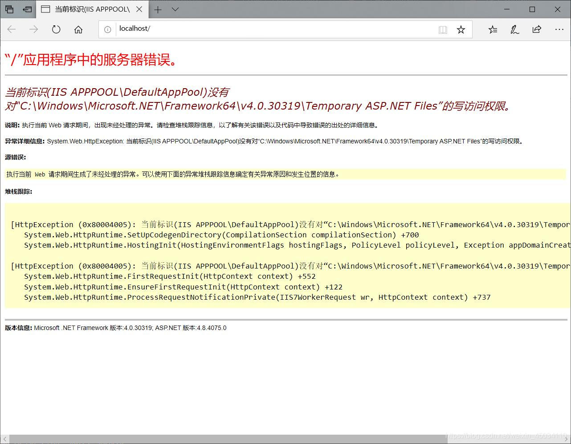
Task: Go forward to the next page
Action: [34, 29]
